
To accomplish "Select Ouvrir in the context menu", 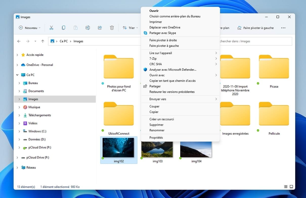I will click(x=180, y=11).
